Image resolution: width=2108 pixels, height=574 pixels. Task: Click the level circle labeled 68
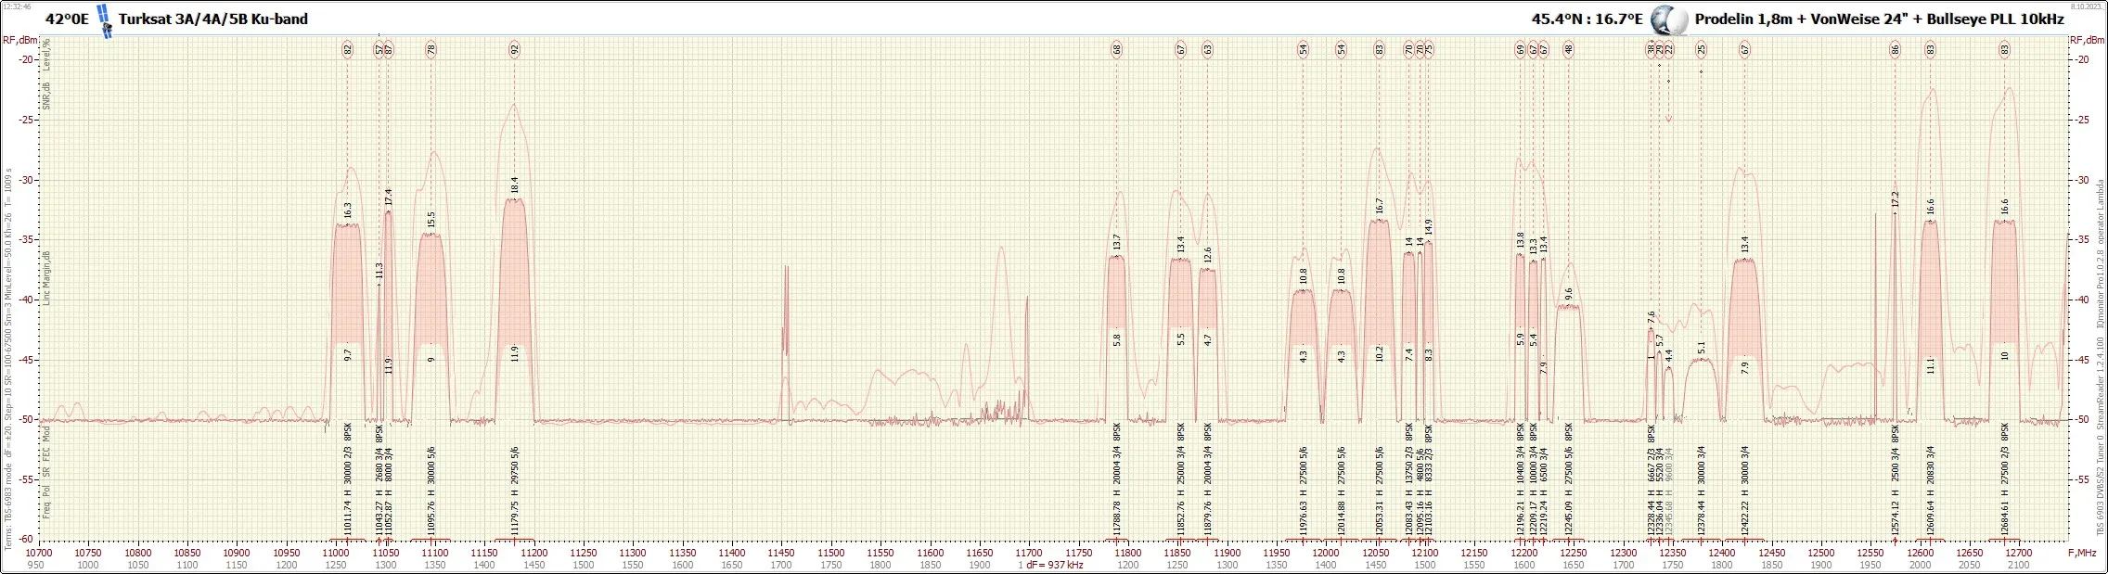tap(1117, 50)
